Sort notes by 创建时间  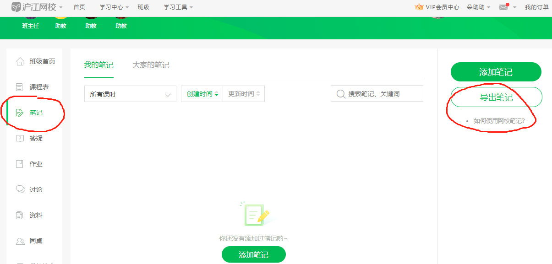click(x=202, y=94)
